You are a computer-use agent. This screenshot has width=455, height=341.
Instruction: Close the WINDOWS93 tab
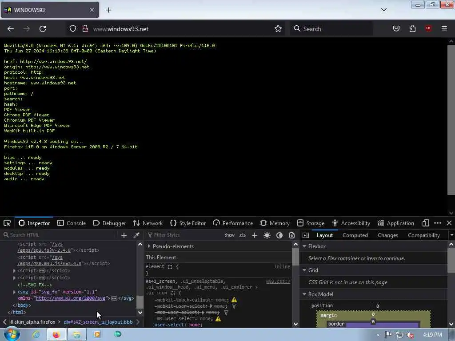coord(92,10)
